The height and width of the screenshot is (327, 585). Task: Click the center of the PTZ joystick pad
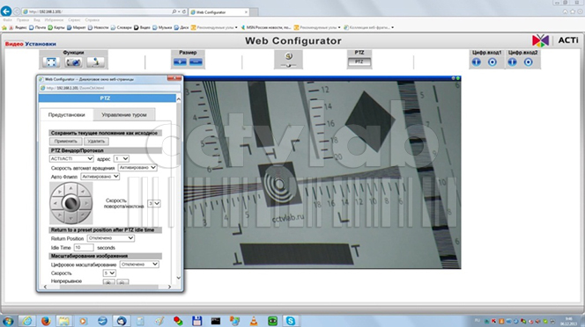point(70,203)
